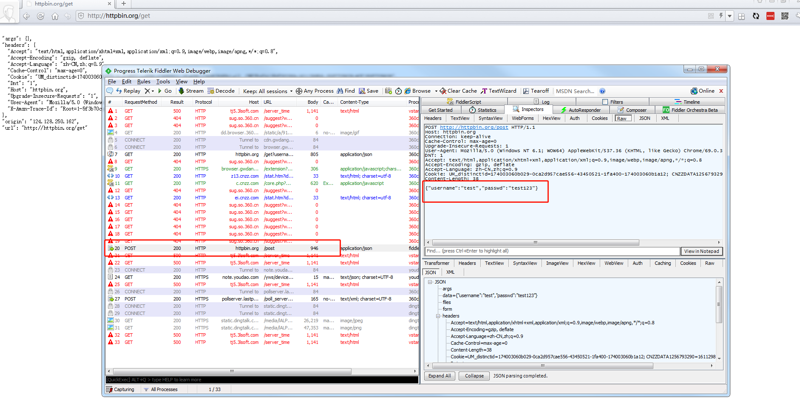Switch to the FiddlerScript tab

tap(464, 102)
